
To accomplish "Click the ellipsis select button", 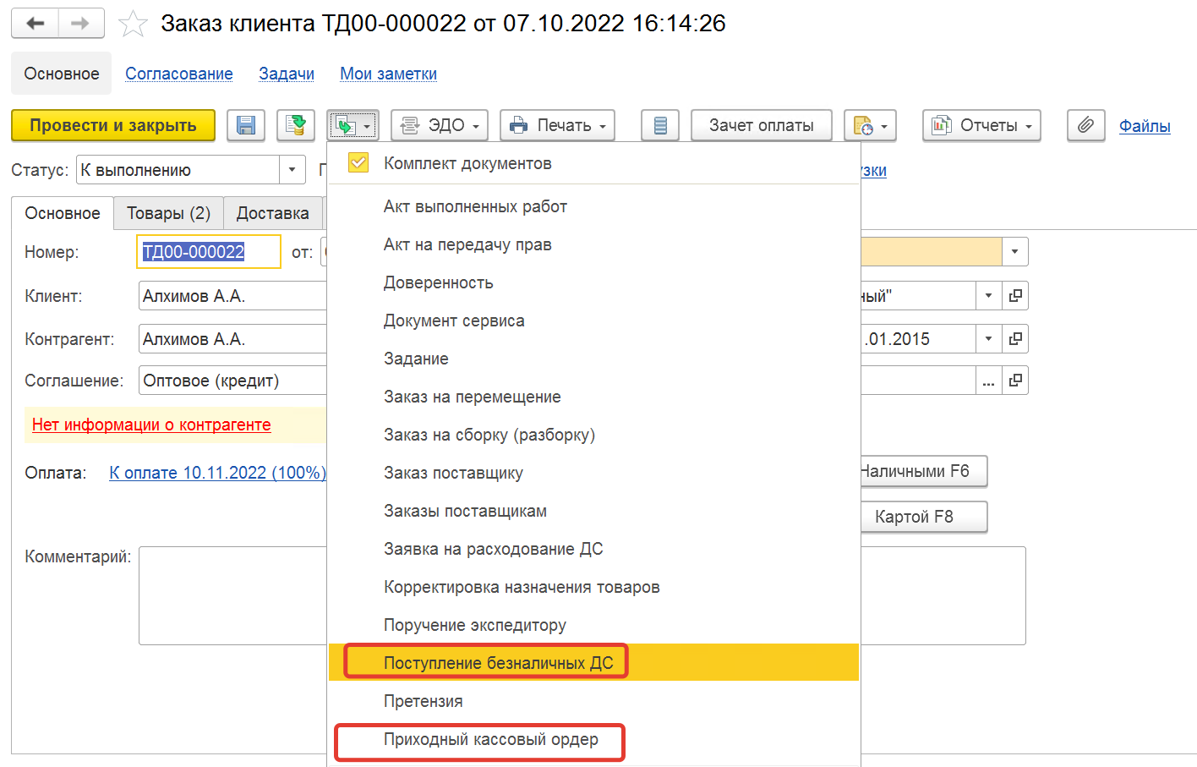I will tap(988, 381).
